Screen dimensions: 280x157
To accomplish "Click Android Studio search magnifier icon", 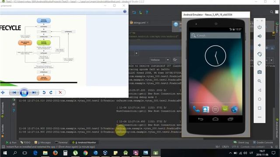I will [x=272, y=12].
